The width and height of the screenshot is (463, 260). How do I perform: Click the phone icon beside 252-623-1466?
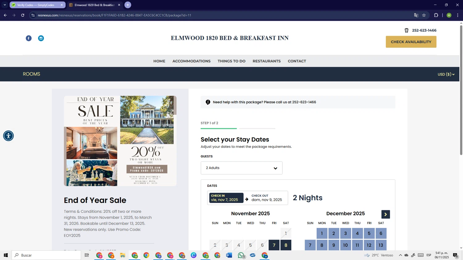[407, 30]
